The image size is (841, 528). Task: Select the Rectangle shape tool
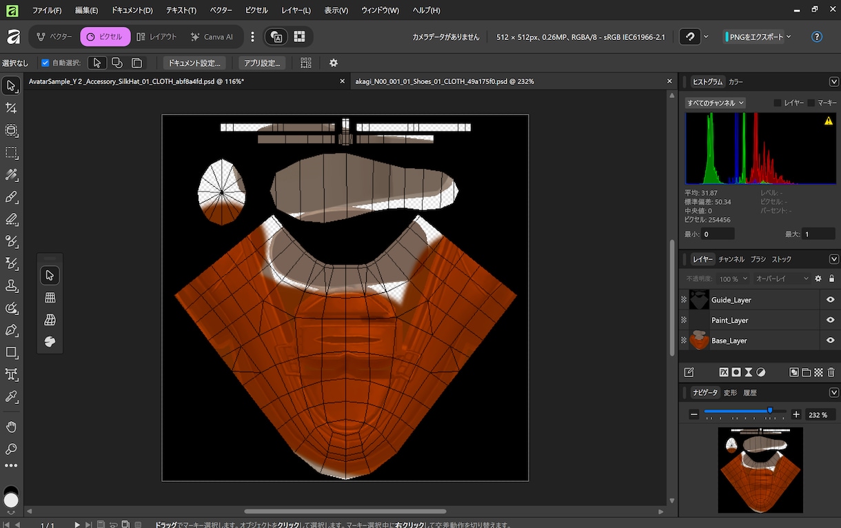[11, 352]
